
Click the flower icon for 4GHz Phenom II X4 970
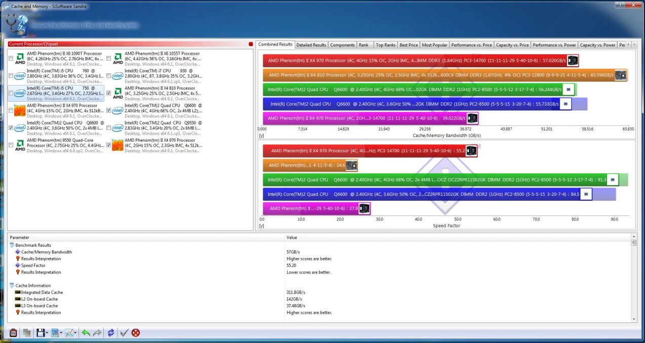[x=20, y=110]
